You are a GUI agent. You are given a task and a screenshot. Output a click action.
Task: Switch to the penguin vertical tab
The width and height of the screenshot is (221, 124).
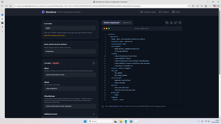[x=2, y=27]
